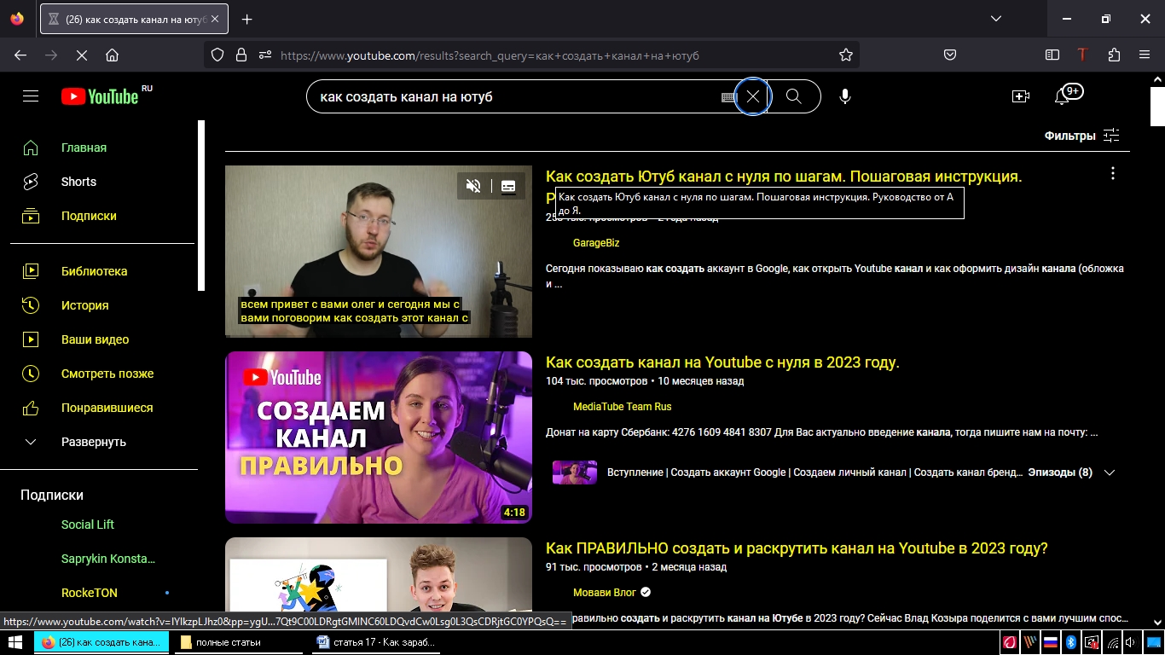Open the on-screen keyboard in search box
Image resolution: width=1165 pixels, height=655 pixels.
727,97
